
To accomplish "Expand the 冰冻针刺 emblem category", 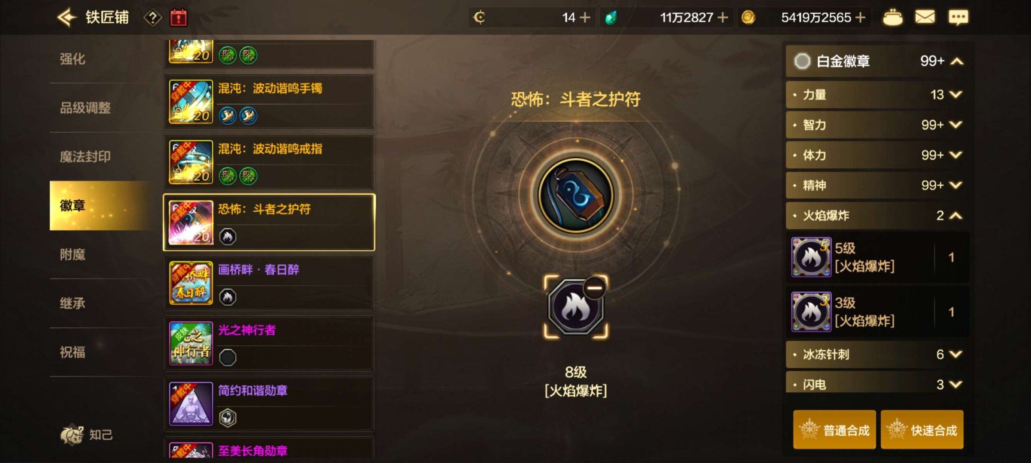I will pos(956,354).
